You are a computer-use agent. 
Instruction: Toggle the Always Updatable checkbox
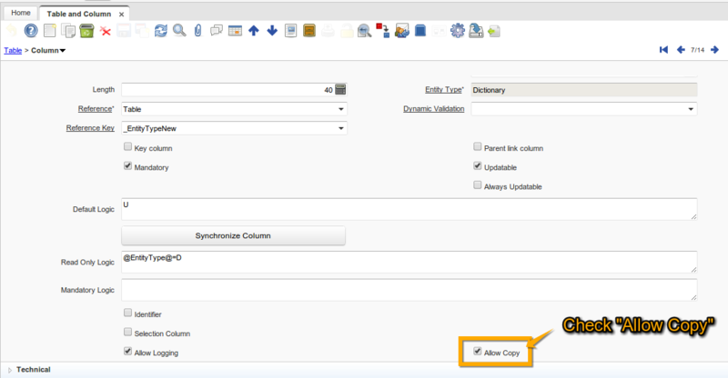pyautogui.click(x=478, y=185)
